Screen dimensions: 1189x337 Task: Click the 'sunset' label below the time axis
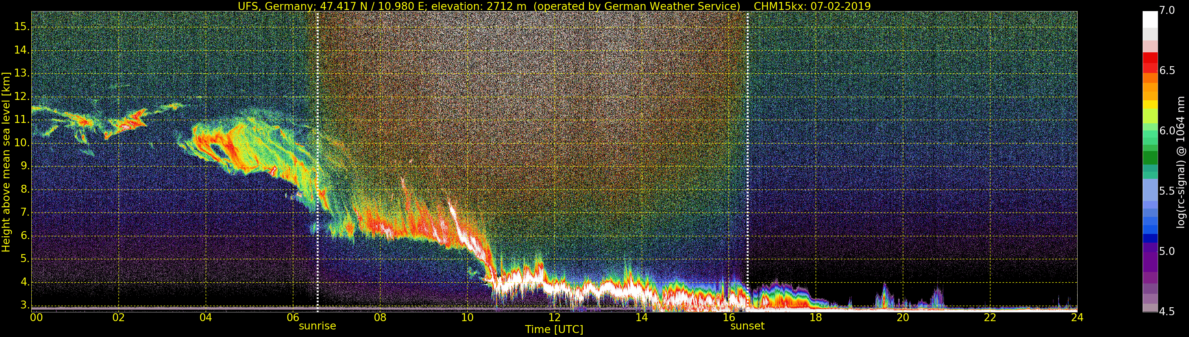click(x=747, y=326)
